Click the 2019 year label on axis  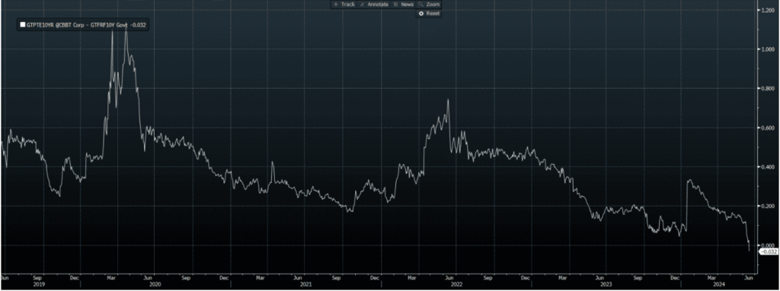point(38,285)
